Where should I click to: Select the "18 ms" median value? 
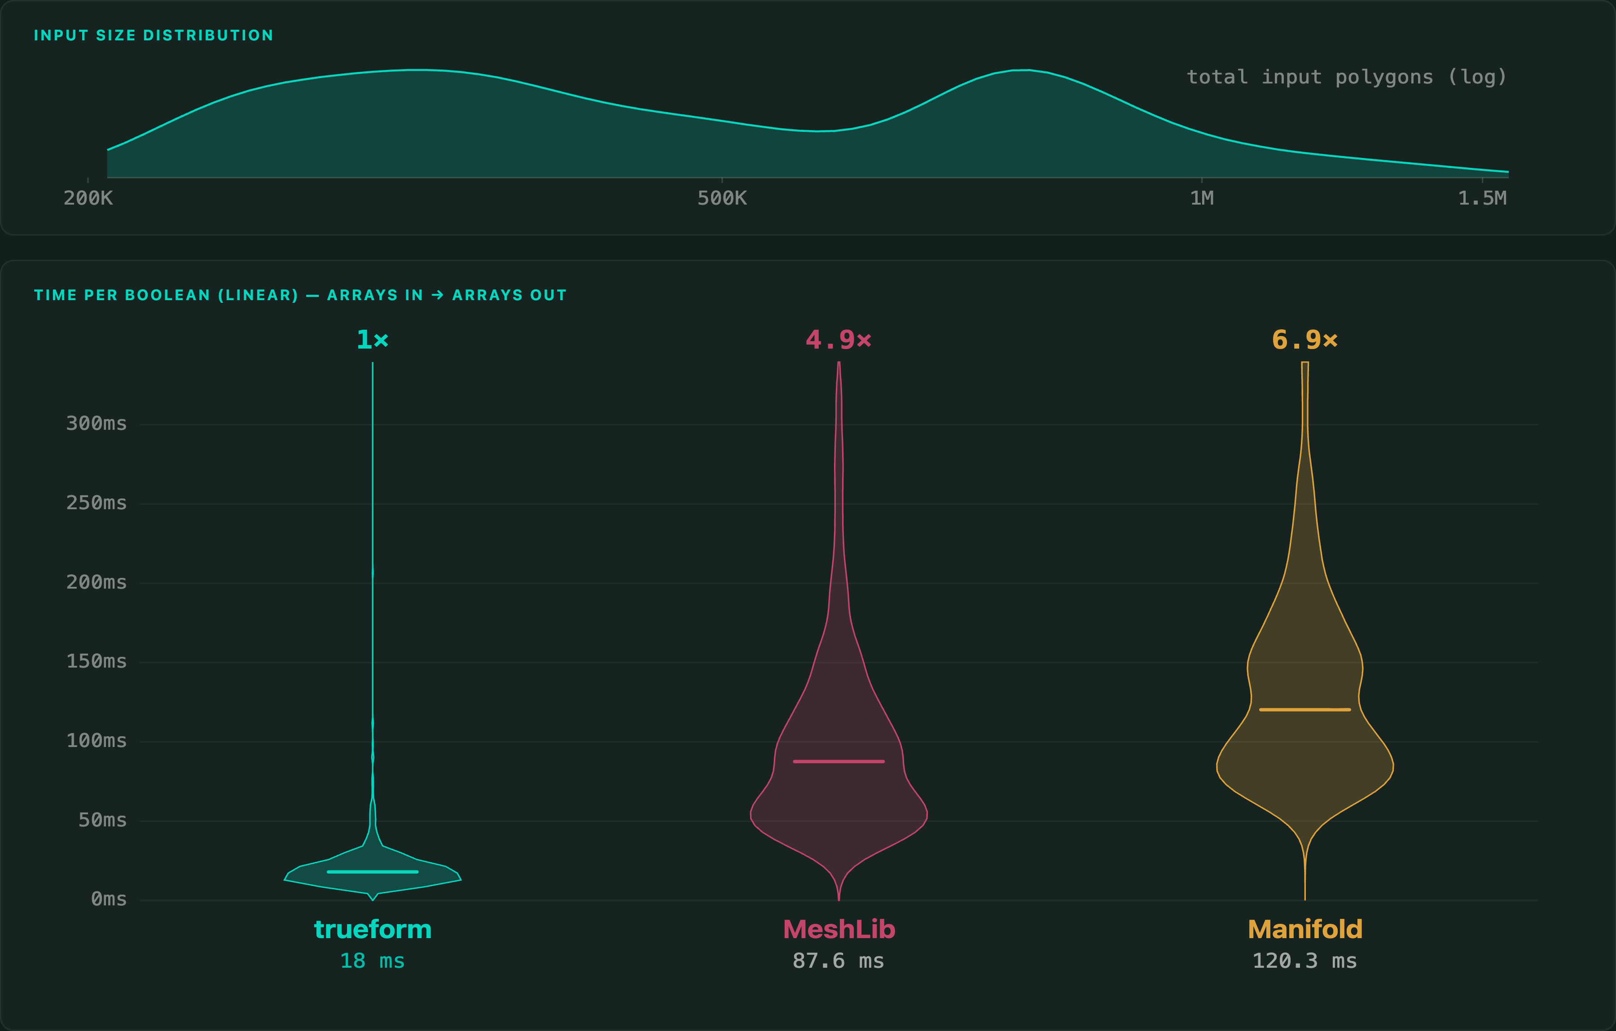tap(373, 961)
